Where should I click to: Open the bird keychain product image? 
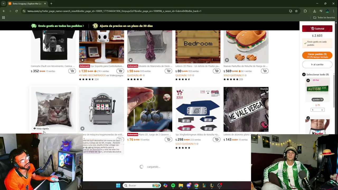pos(150,109)
